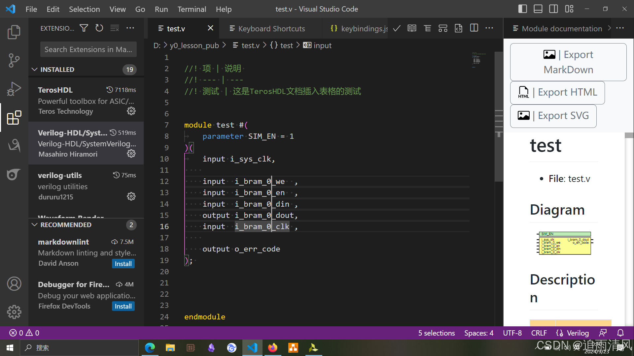The height and width of the screenshot is (356, 634).
Task: Open the documentation book icon in the toolbar
Action: point(412,28)
